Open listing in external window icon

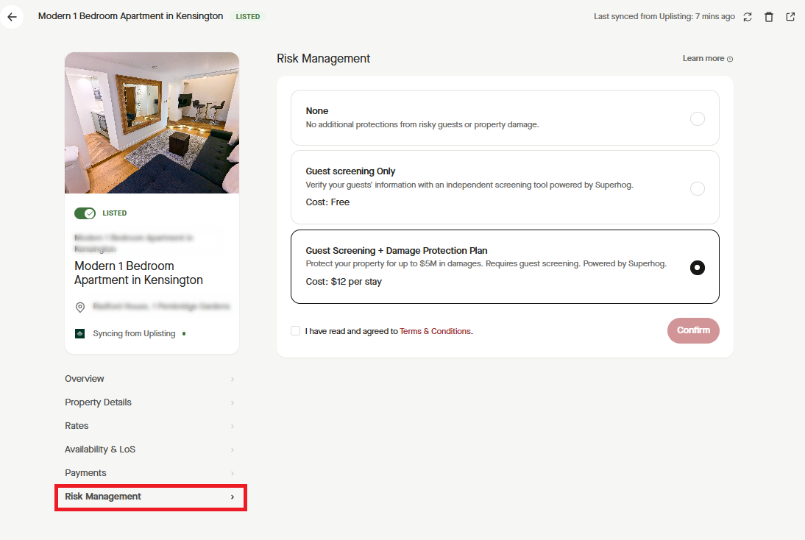tap(790, 17)
